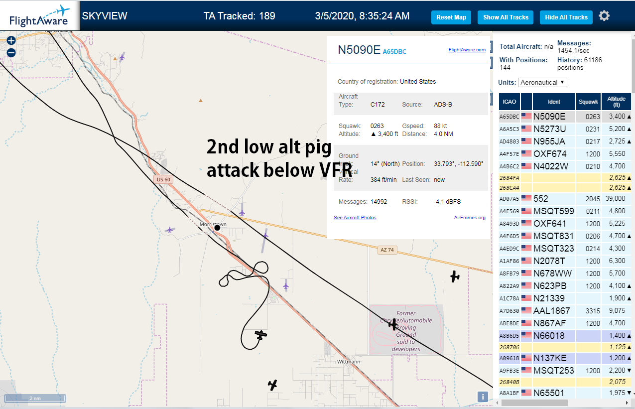
Task: Select the N5090E row in aircraft table
Action: [565, 117]
